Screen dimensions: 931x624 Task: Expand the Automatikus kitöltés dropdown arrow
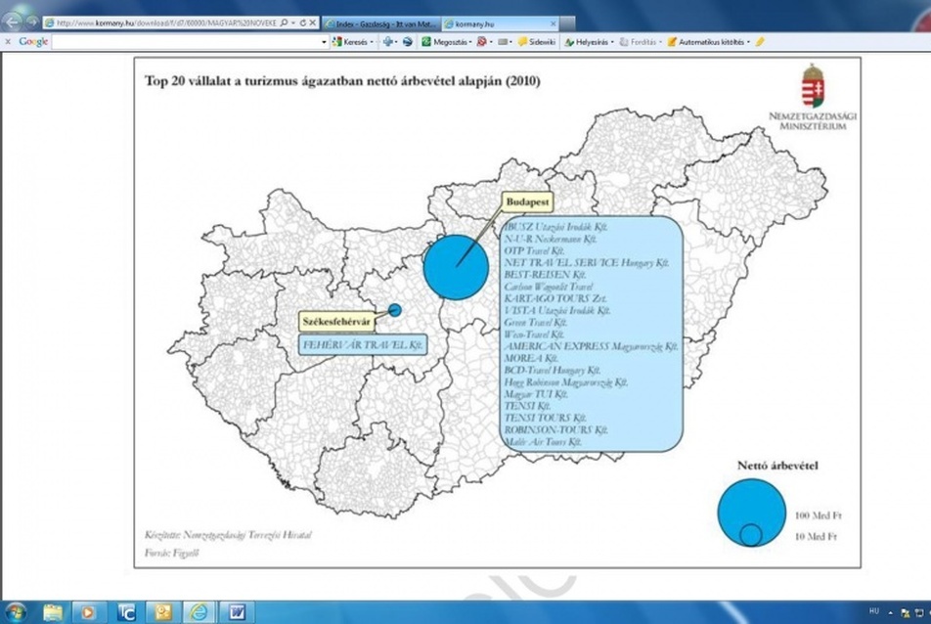pyautogui.click(x=748, y=42)
